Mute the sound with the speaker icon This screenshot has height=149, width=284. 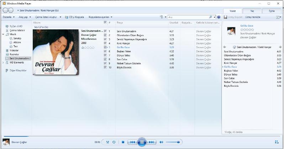(x=161, y=142)
